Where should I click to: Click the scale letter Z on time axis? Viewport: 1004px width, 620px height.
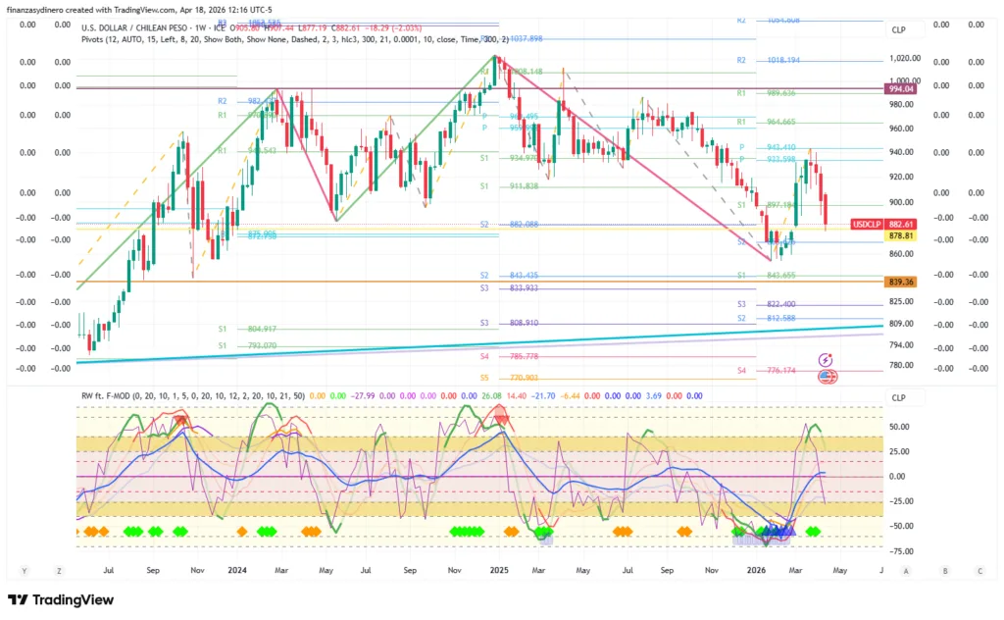[59, 570]
